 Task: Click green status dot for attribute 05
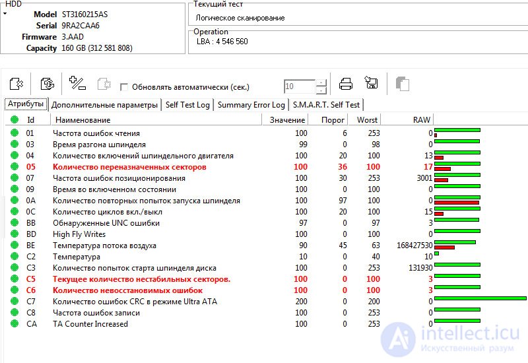click(14, 166)
